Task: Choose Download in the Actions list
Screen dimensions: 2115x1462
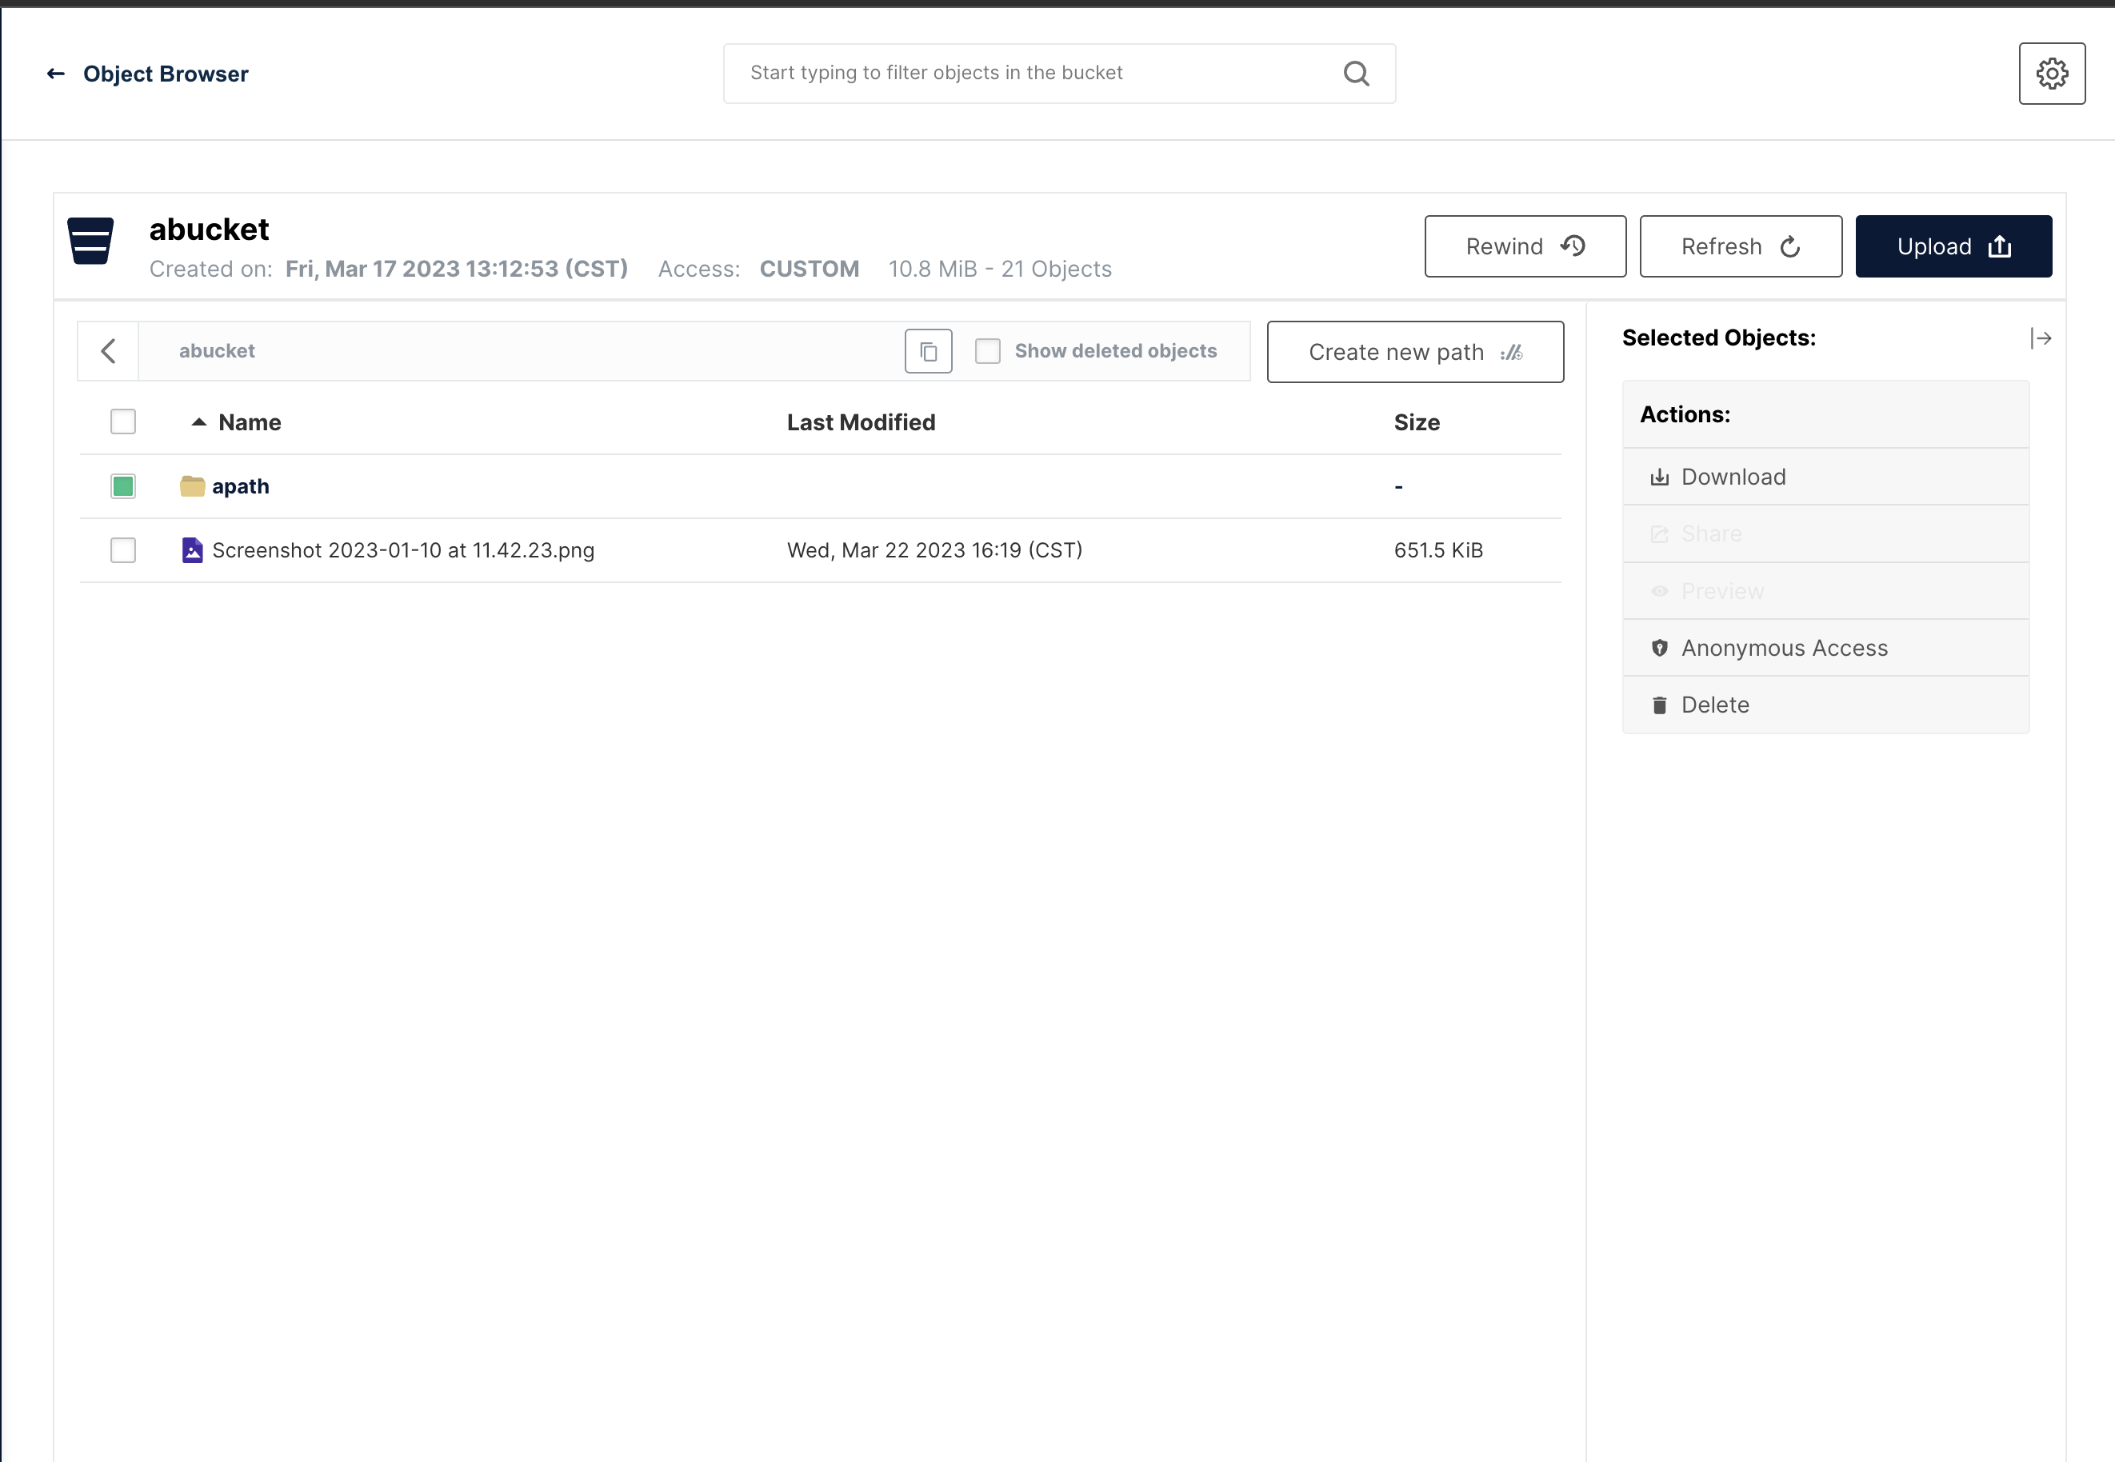Action: click(x=1825, y=477)
